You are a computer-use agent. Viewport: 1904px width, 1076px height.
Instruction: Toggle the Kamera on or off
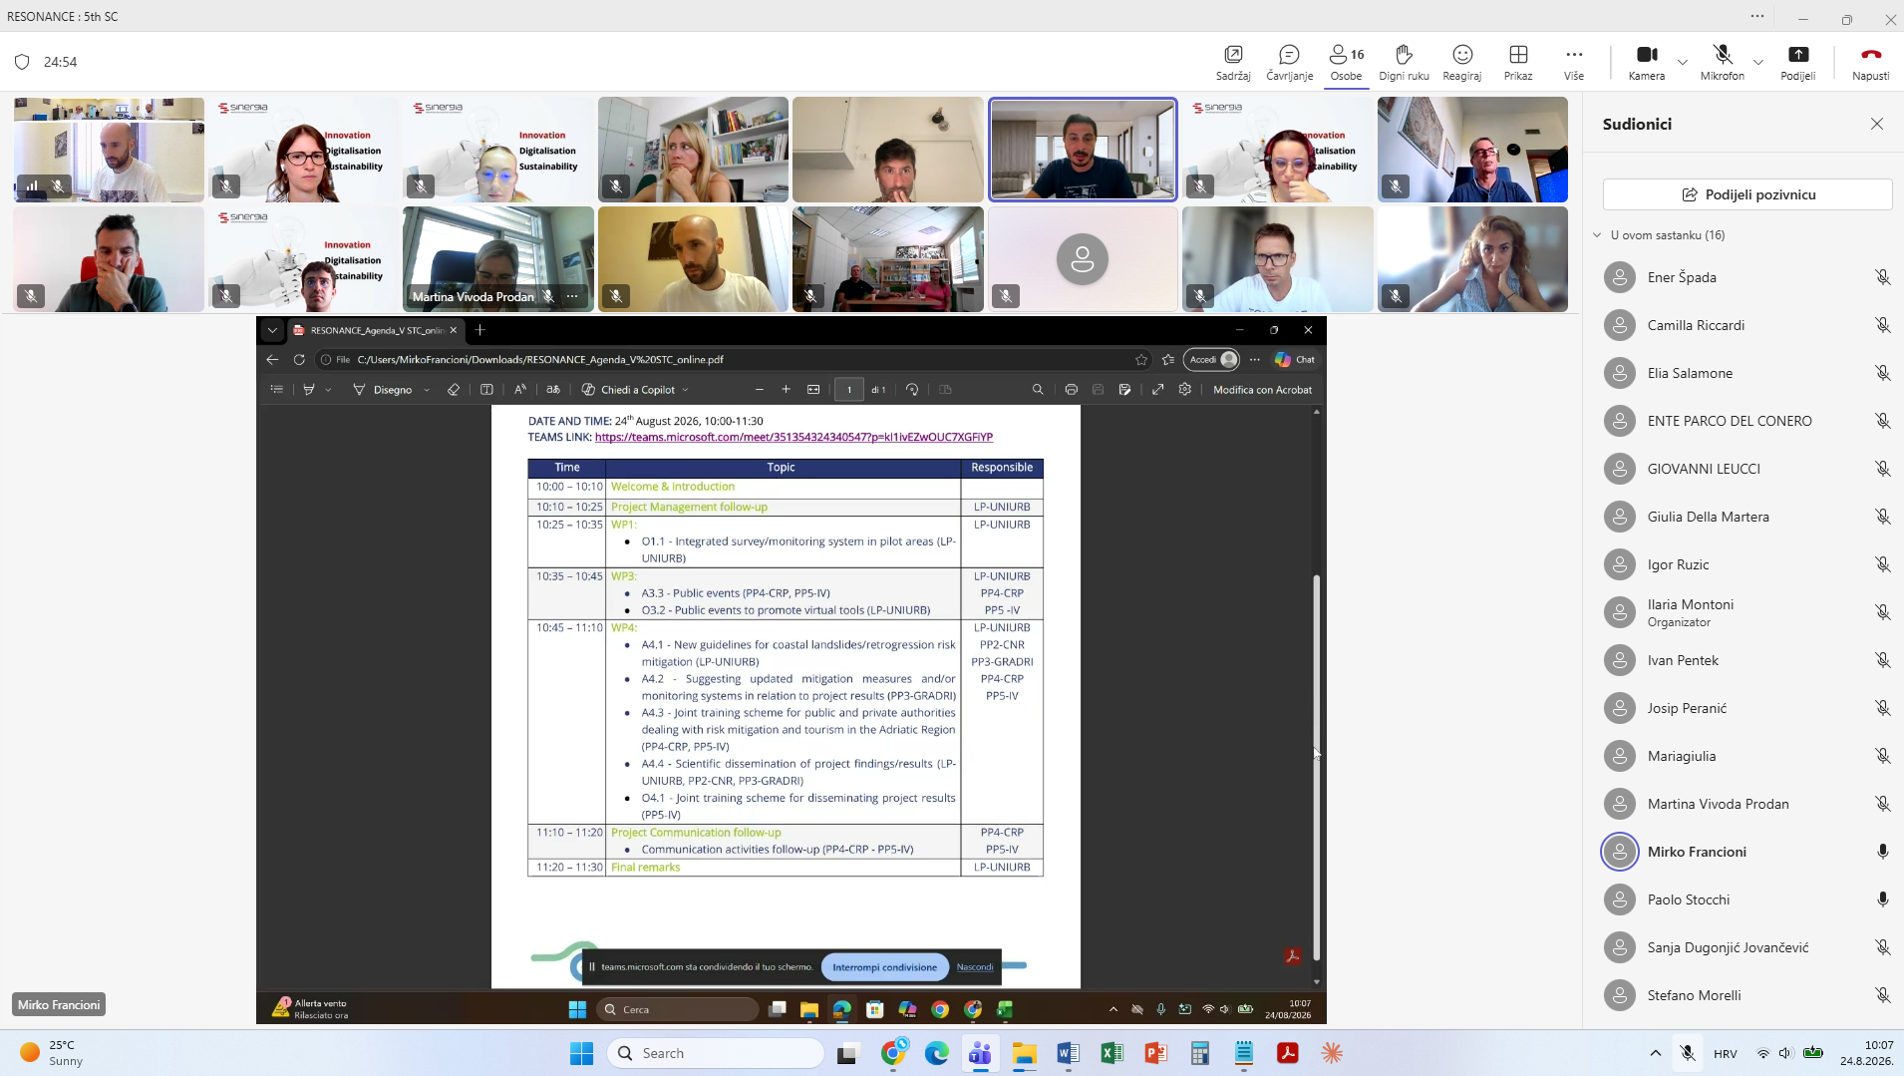click(x=1647, y=62)
